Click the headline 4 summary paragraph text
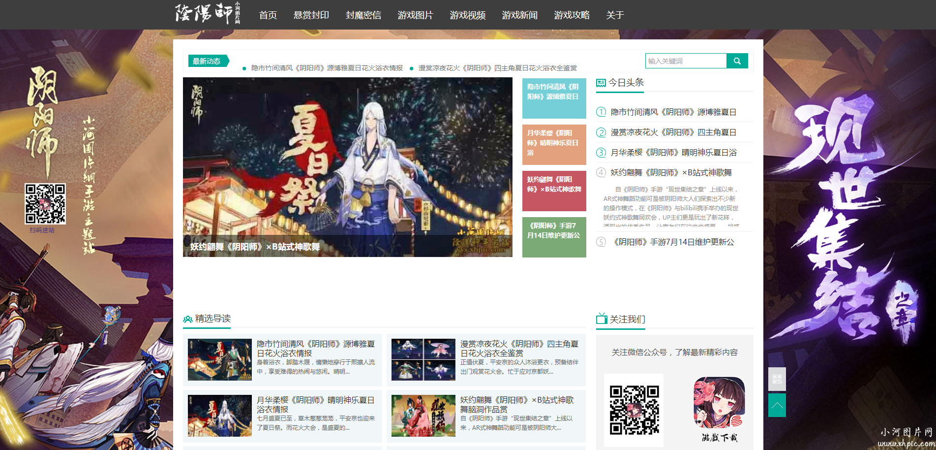The height and width of the screenshot is (450, 936). [671, 205]
